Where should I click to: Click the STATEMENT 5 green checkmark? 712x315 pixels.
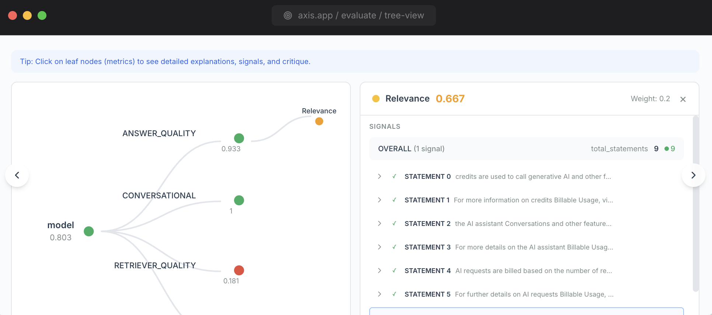point(394,294)
